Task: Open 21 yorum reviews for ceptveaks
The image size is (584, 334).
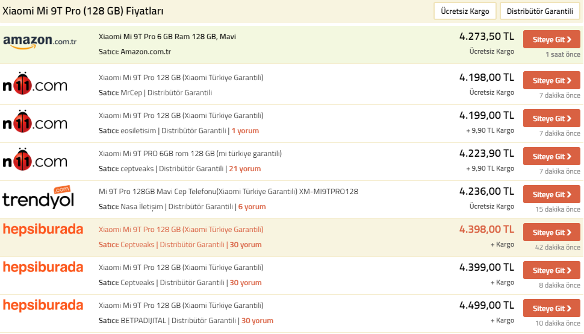Action: [244, 169]
